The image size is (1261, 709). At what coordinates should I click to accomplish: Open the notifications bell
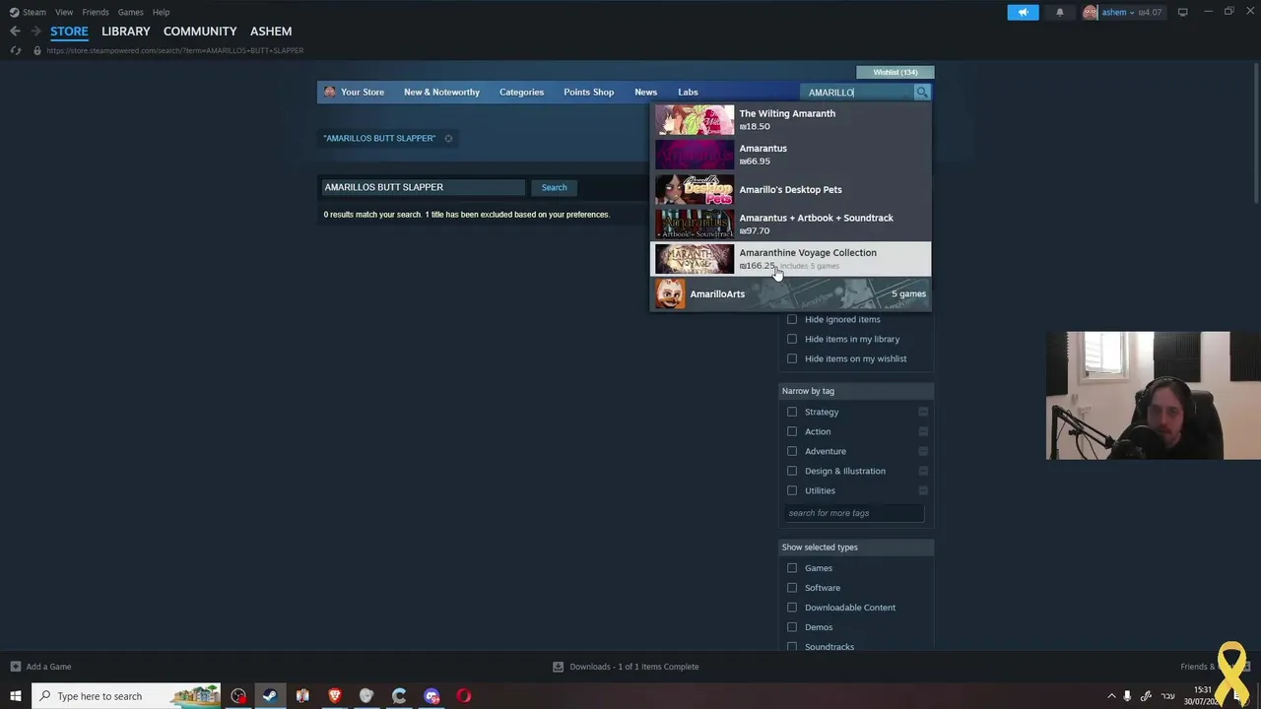click(1060, 12)
